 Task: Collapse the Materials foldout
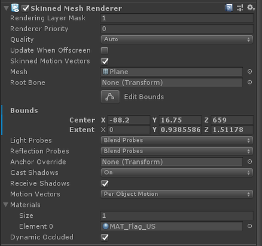(6, 205)
